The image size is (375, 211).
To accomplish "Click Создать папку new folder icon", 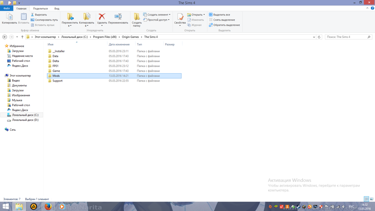I will 136,17.
